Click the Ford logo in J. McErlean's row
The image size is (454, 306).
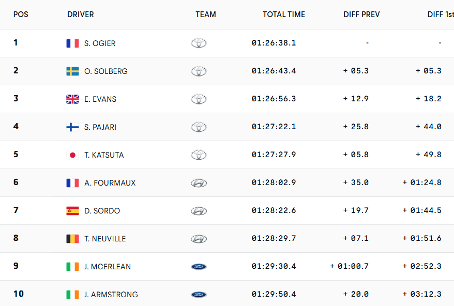[x=199, y=267]
